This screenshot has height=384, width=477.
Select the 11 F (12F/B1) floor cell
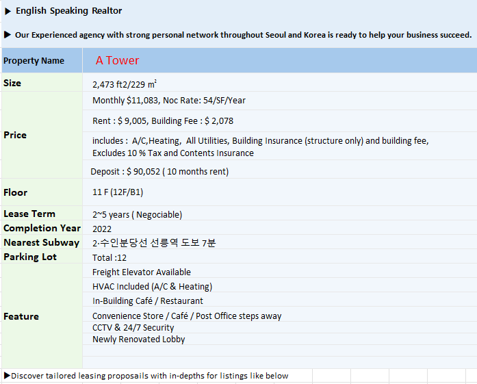280,192
